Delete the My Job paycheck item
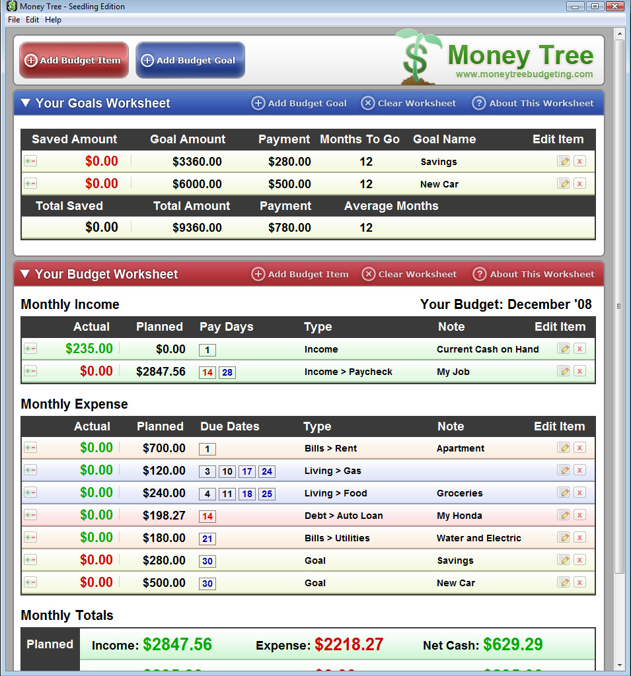 click(x=579, y=371)
